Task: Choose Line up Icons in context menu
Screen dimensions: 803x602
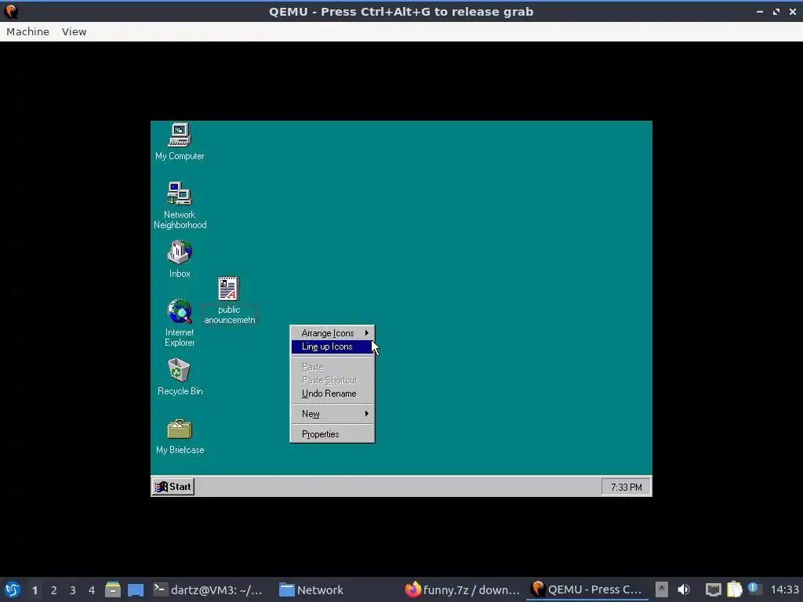Action: tap(332, 346)
